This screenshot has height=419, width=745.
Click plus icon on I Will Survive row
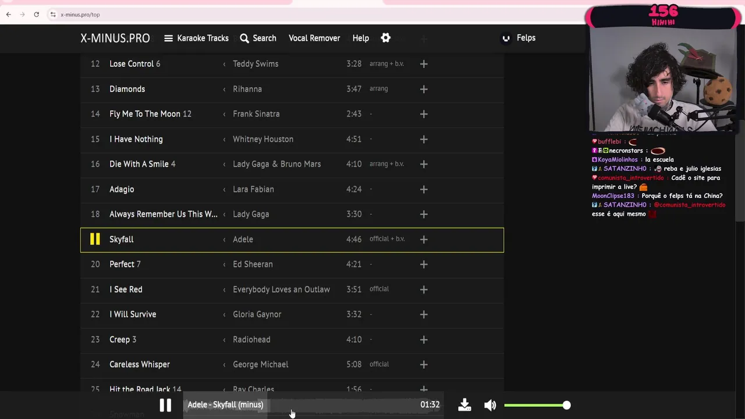[x=424, y=314]
